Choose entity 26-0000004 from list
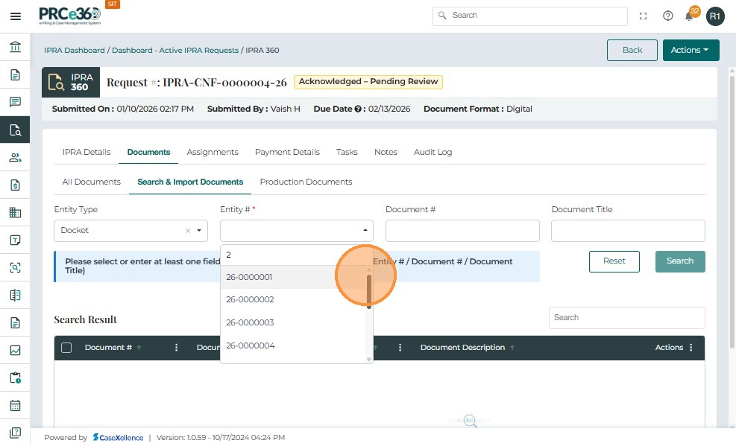736x446 pixels. 294,345
